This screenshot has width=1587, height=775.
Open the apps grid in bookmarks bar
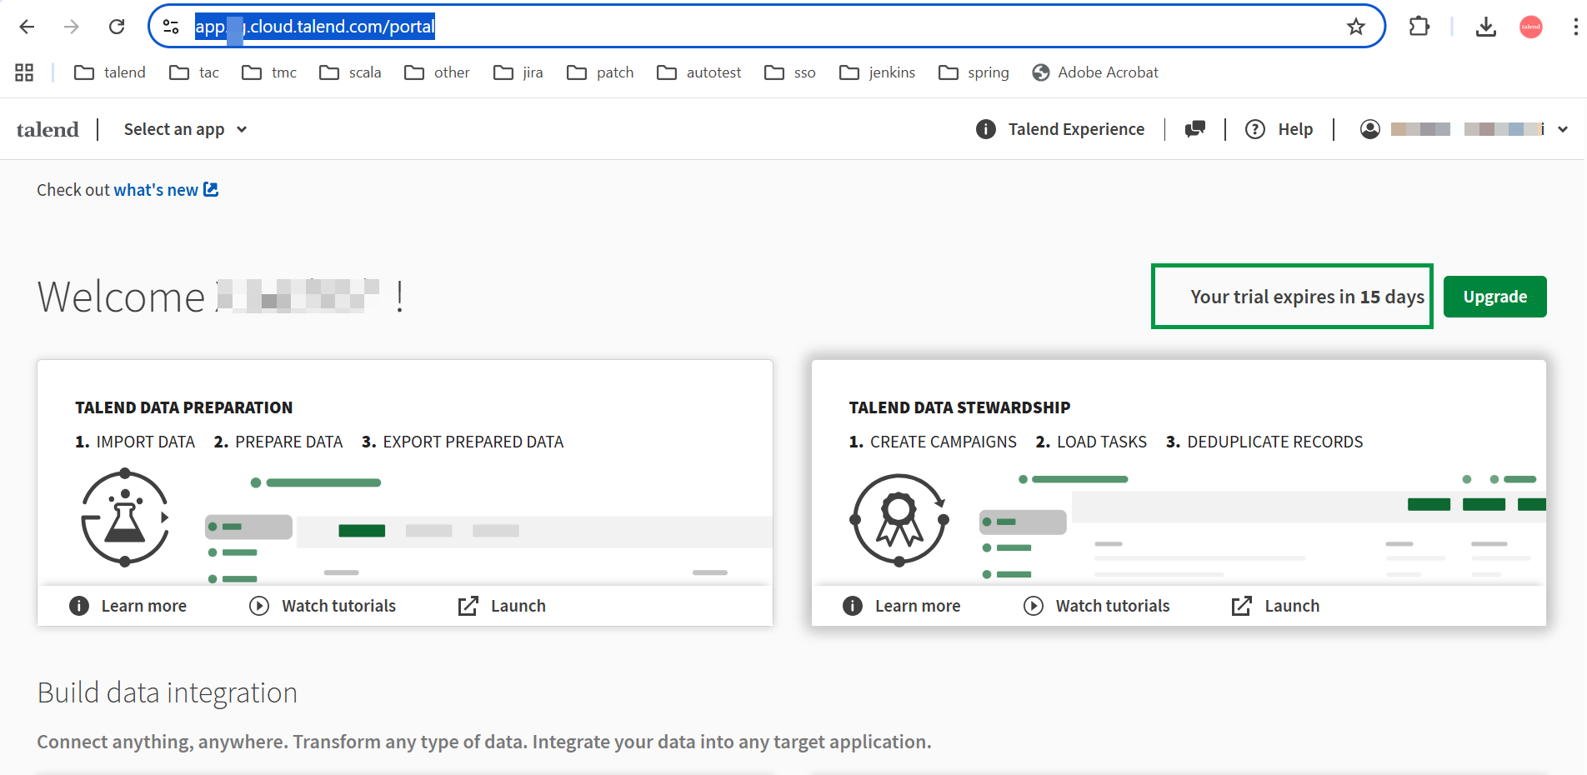pyautogui.click(x=24, y=72)
